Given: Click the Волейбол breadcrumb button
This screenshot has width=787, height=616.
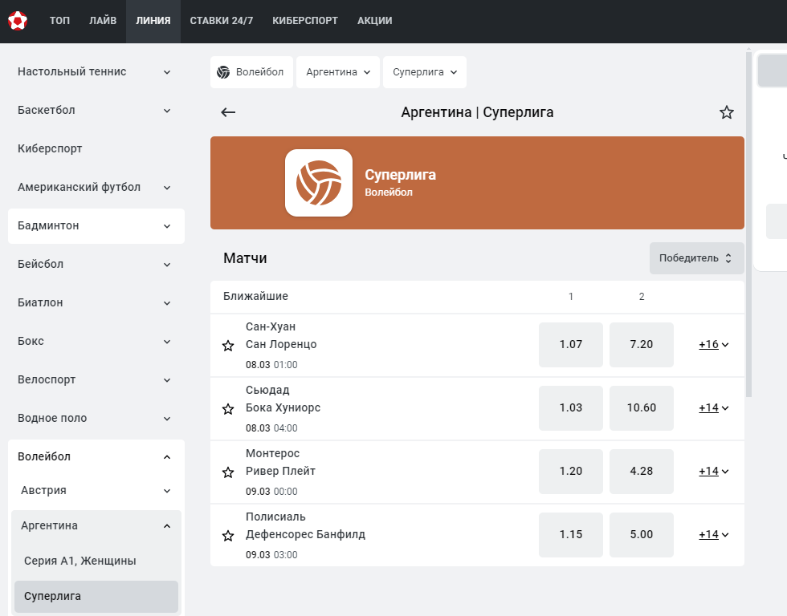Looking at the screenshot, I should (x=251, y=72).
